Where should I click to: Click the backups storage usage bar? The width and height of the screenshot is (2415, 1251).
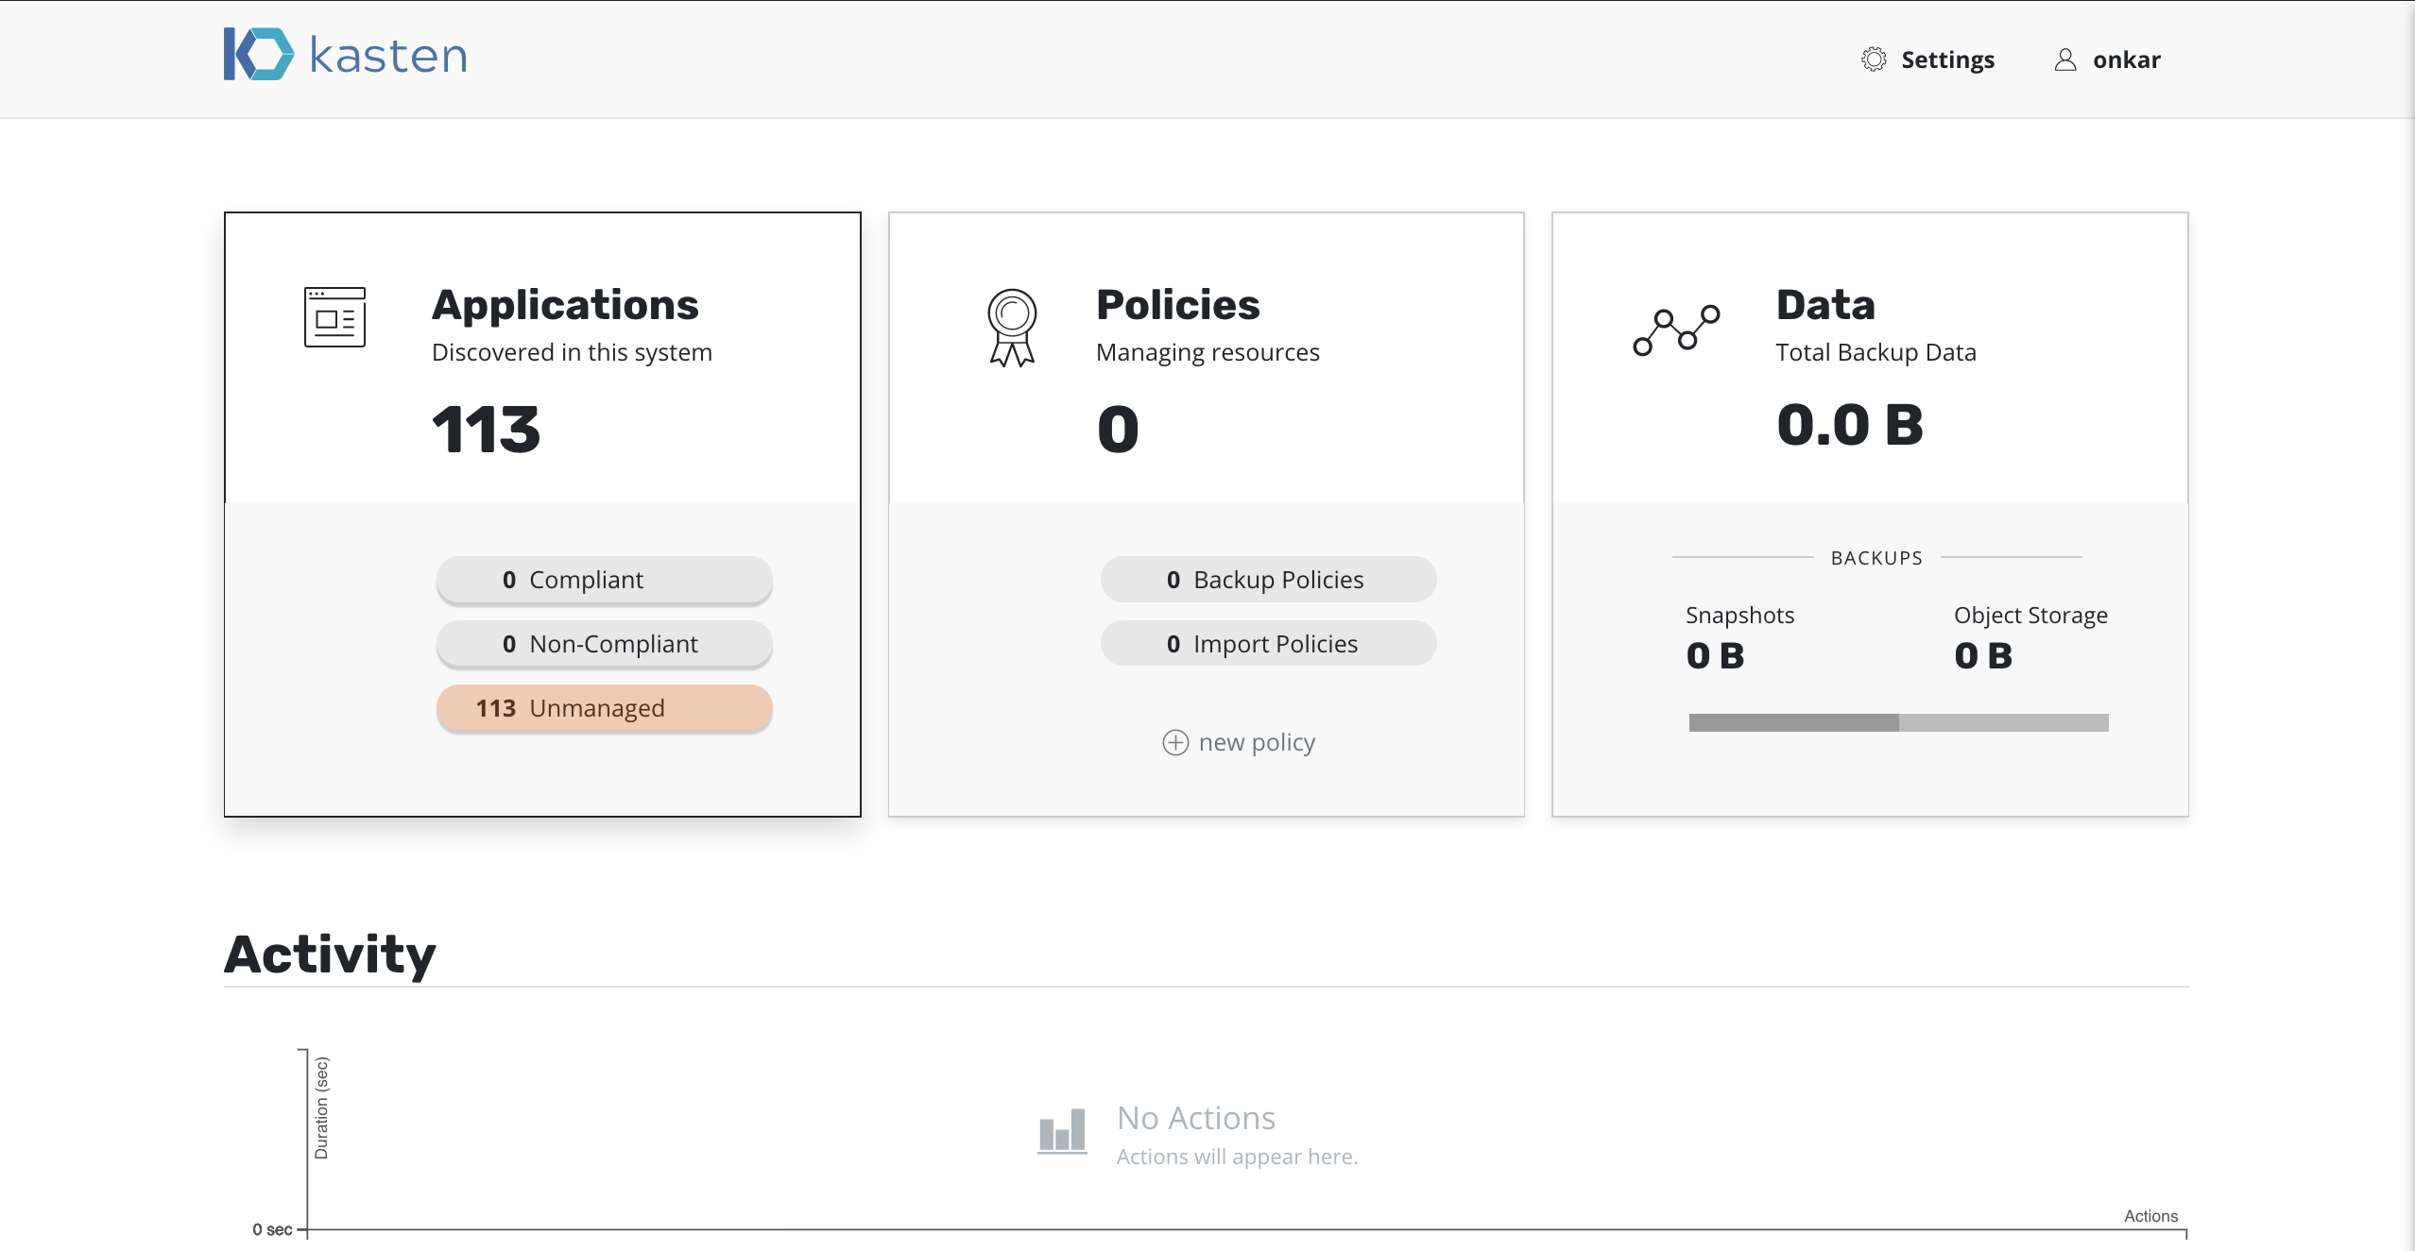[1898, 722]
